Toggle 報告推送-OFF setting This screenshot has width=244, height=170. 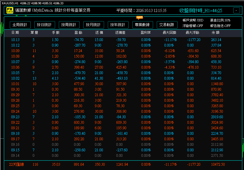coord(220,26)
